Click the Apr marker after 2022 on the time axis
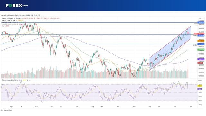This screenshot has height=116, width=206. 61,107
